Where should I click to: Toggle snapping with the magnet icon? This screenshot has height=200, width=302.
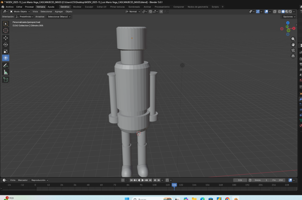click(x=150, y=12)
